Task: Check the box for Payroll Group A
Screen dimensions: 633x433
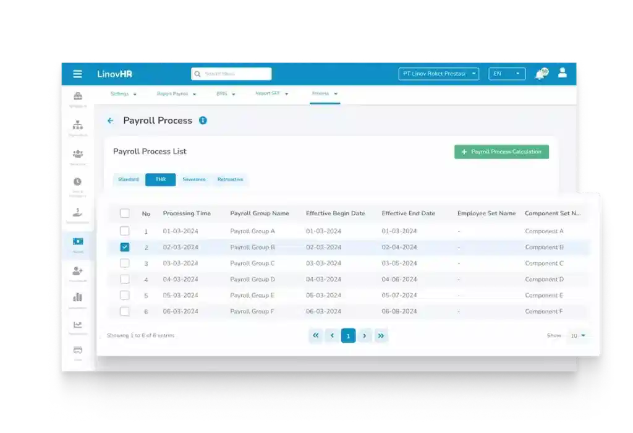Action: tap(125, 231)
